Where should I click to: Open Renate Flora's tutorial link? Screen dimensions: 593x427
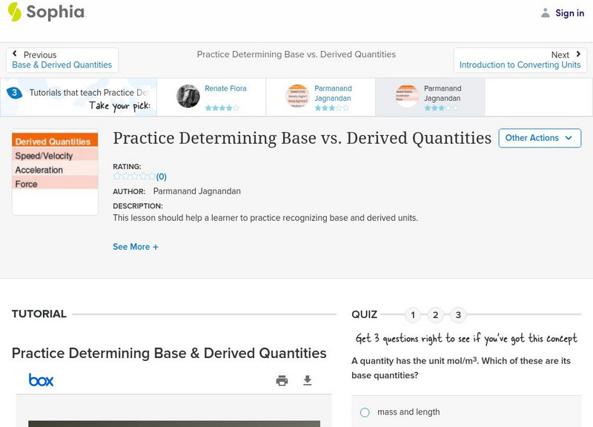pos(225,88)
